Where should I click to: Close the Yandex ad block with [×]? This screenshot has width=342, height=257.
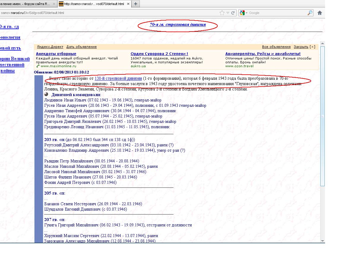tap(312, 47)
